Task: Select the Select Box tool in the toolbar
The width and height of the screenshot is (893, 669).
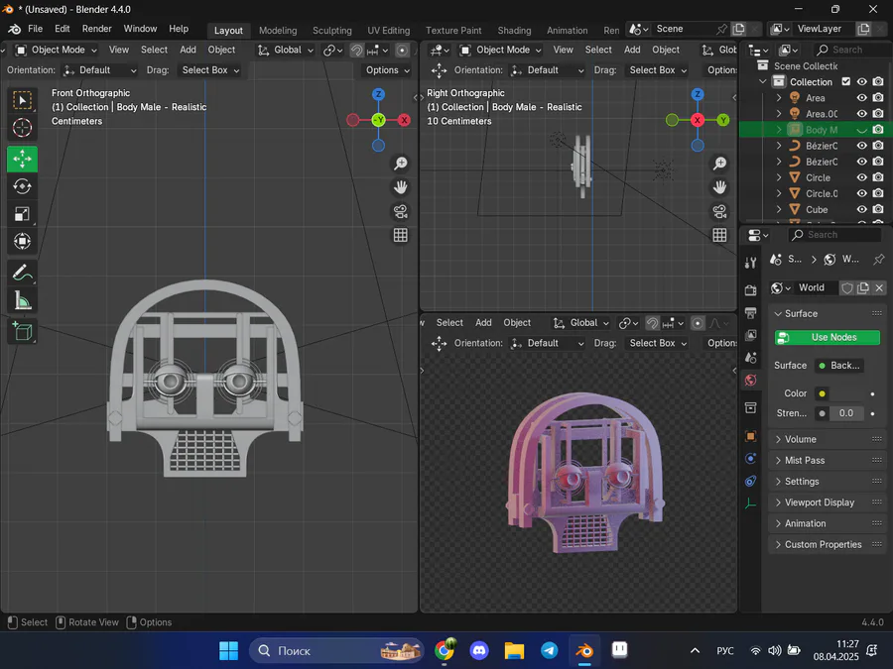Action: pos(22,100)
